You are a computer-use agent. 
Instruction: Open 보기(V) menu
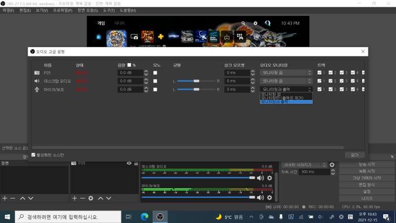click(x=42, y=10)
